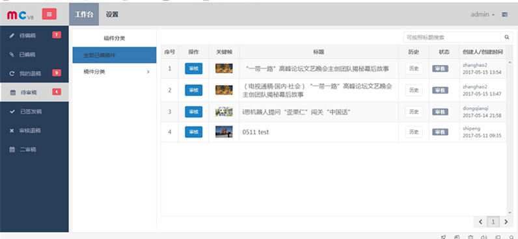The height and width of the screenshot is (239, 518).
Task: Click the 状态 column header
Action: pos(444,52)
